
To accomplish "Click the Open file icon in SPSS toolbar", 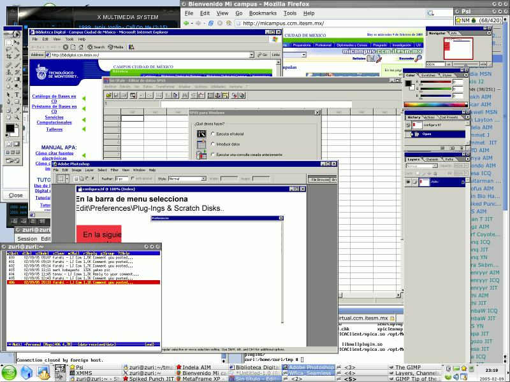I will coord(109,95).
